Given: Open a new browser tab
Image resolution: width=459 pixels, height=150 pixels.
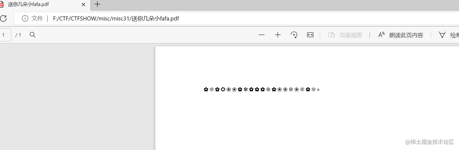Looking at the screenshot, I should point(97,4).
